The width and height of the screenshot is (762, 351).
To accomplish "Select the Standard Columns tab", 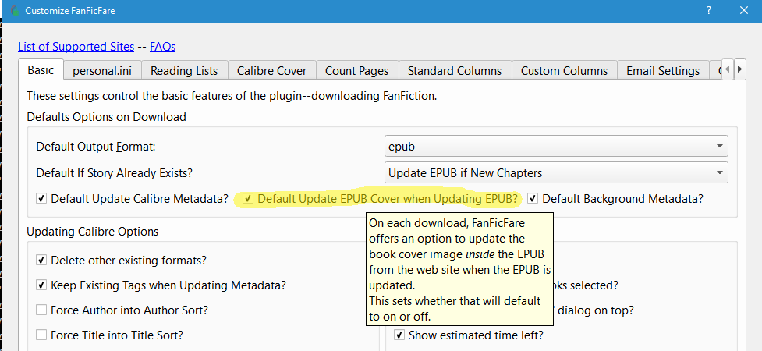I will click(x=455, y=71).
